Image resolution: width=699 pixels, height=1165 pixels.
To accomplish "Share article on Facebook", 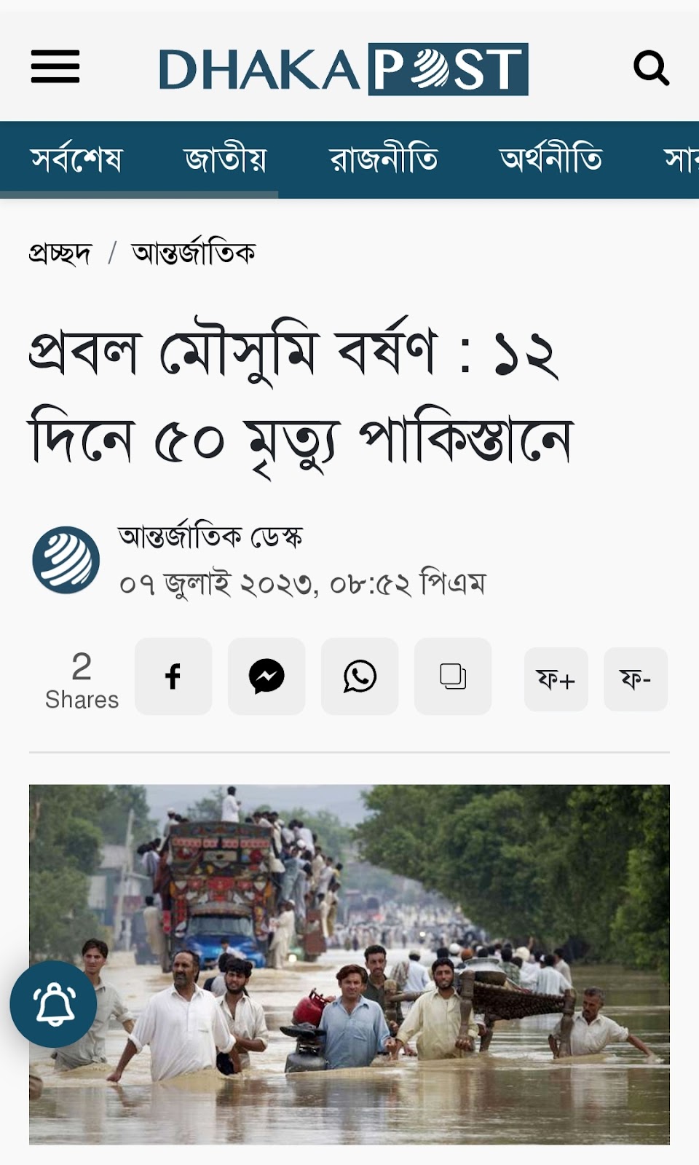I will point(173,676).
